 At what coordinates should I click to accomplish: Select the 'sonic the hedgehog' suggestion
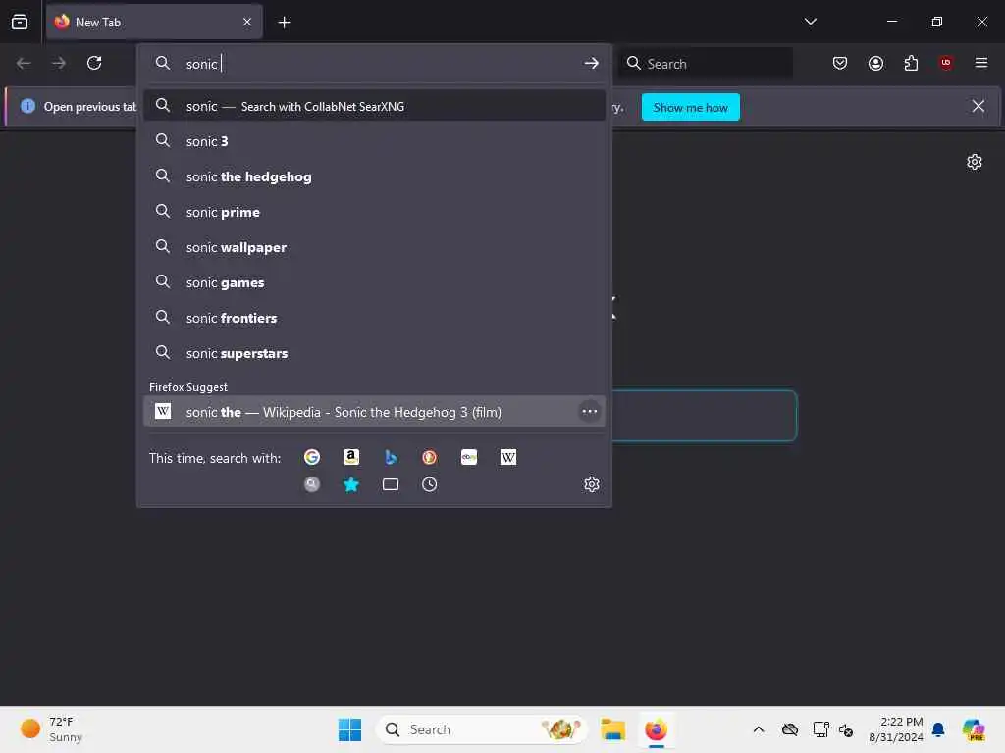pyautogui.click(x=374, y=176)
